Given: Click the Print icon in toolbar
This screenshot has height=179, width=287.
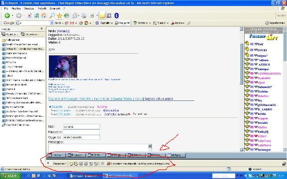Looking at the screenshot, I should click(x=84, y=16).
